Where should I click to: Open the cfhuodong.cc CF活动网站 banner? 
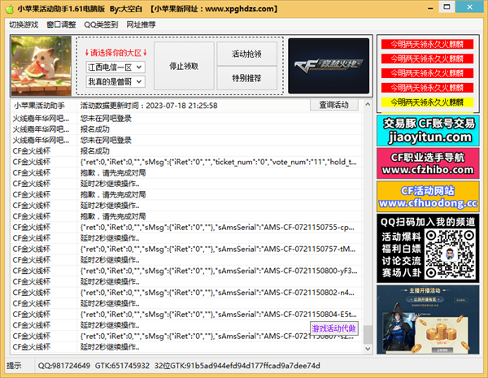point(428,196)
